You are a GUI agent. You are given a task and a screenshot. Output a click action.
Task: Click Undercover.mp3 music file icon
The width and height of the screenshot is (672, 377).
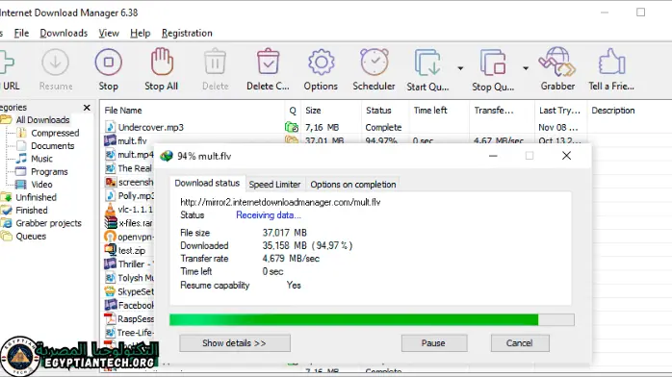tap(110, 127)
